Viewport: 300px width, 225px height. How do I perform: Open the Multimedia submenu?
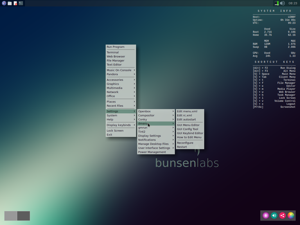click(121, 88)
